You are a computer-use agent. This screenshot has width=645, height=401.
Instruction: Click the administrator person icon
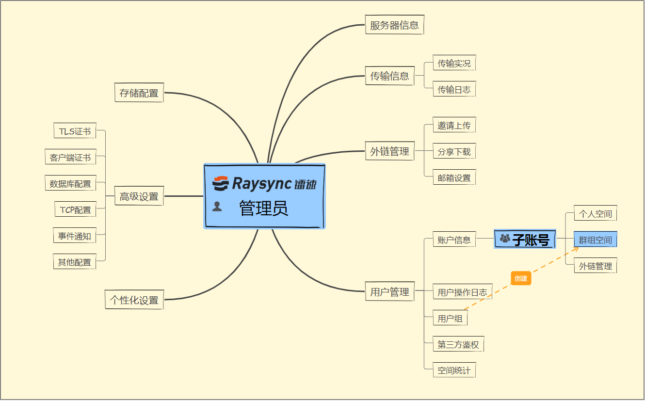217,207
